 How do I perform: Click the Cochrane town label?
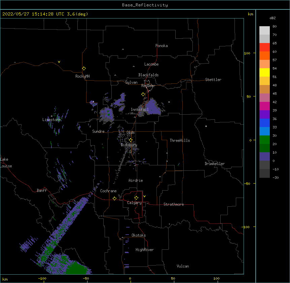108,191
